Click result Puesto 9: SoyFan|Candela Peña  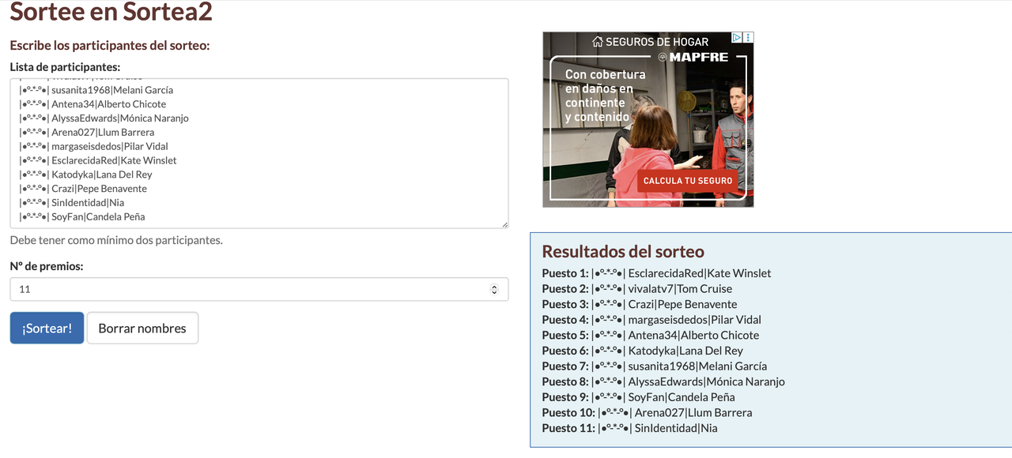(x=639, y=397)
